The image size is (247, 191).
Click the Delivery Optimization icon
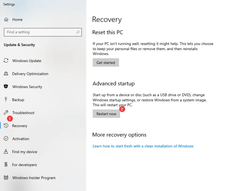click(x=6, y=73)
